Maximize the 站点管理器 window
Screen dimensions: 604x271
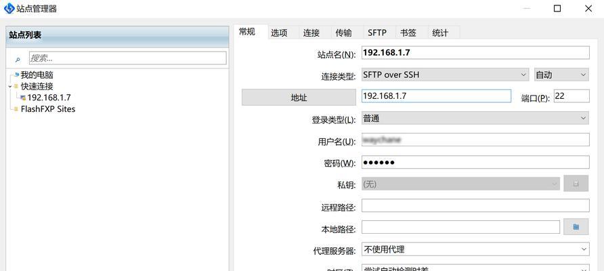pyautogui.click(x=557, y=9)
